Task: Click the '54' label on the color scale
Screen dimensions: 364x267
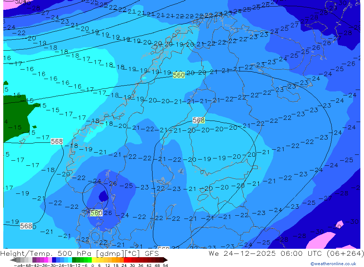Action: click(165, 266)
